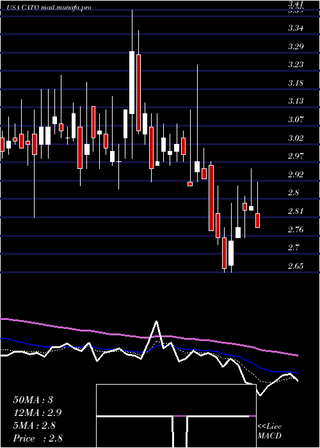This screenshot has width=320, height=448.
Task: Open the '<<Live MACD' link
Action: click(269, 431)
